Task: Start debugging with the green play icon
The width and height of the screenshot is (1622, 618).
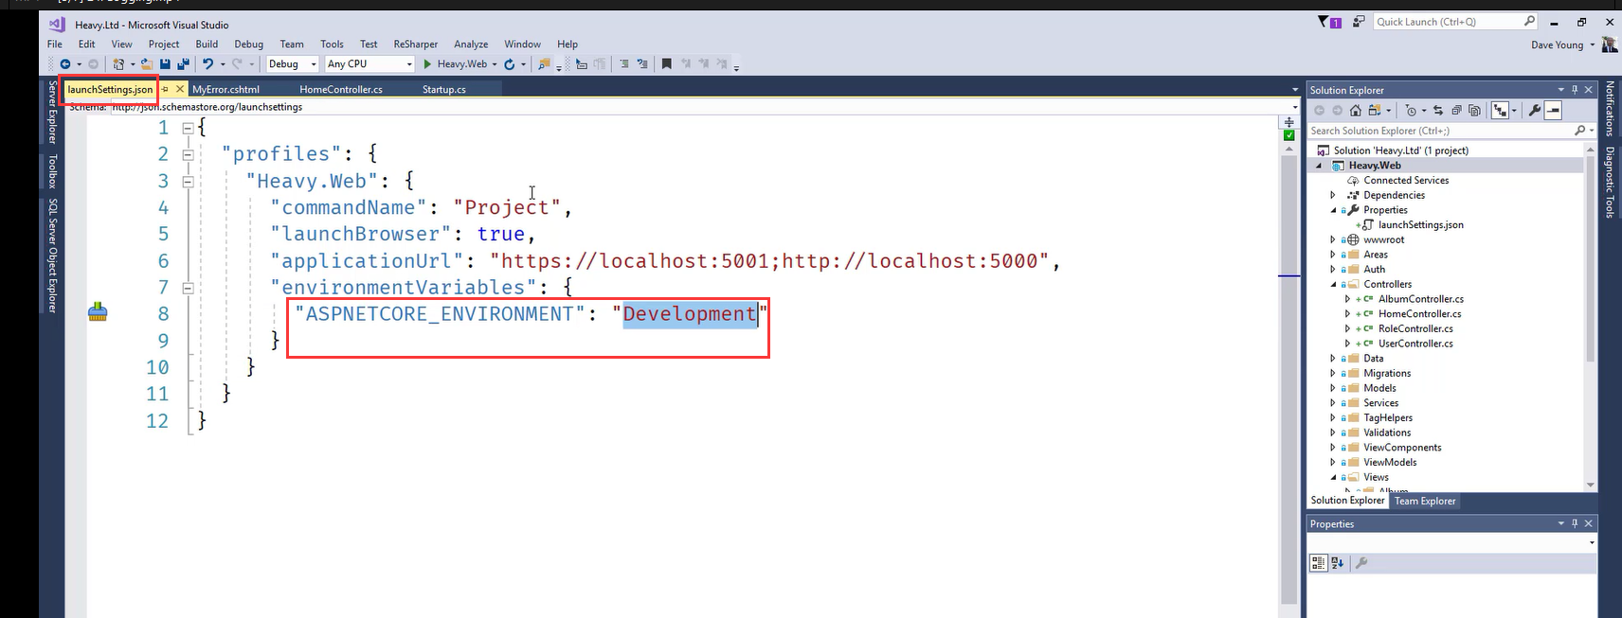Action: pyautogui.click(x=427, y=64)
